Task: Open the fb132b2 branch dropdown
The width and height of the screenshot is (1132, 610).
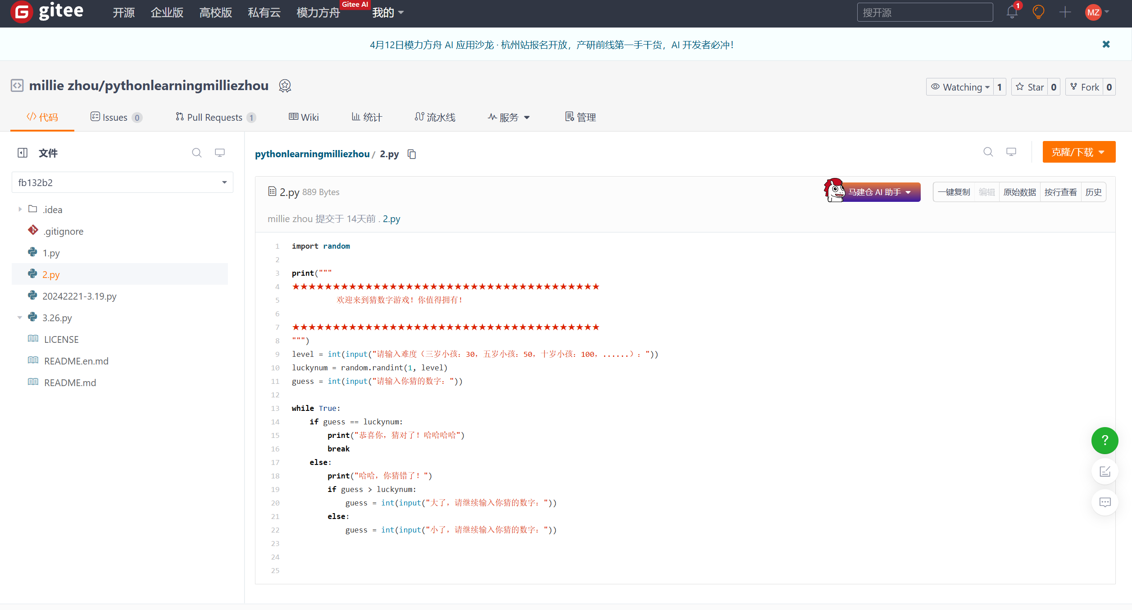Action: tap(122, 182)
